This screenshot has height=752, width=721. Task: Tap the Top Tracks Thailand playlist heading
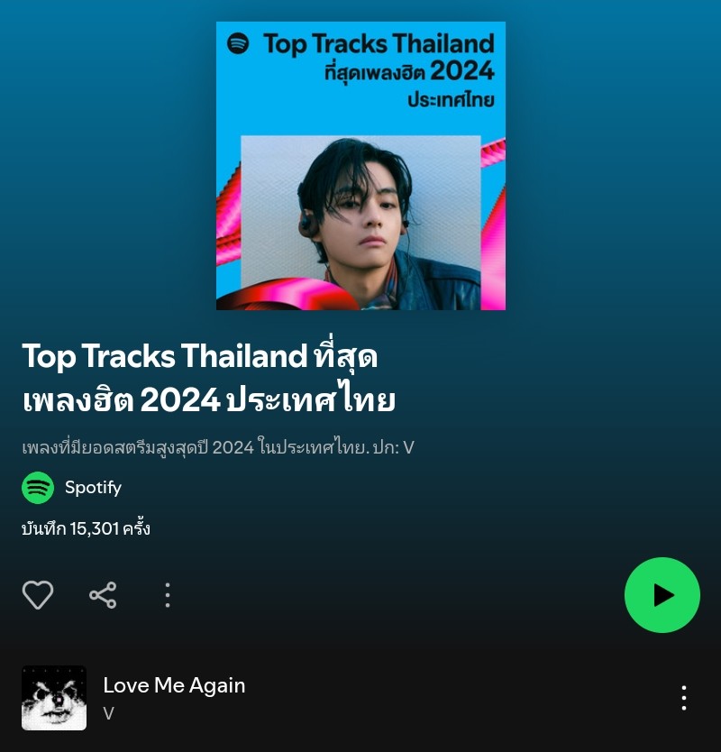[x=209, y=378]
